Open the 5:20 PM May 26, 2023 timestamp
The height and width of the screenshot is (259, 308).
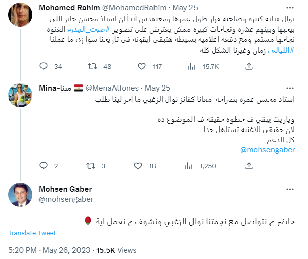coord(48,250)
